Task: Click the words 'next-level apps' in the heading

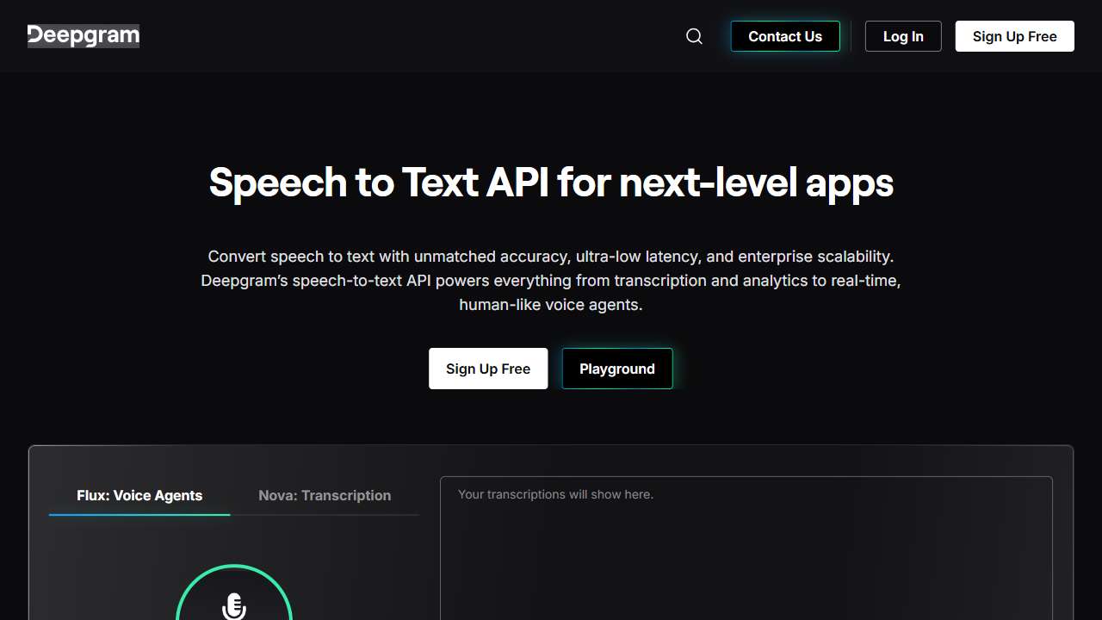Action: (756, 183)
